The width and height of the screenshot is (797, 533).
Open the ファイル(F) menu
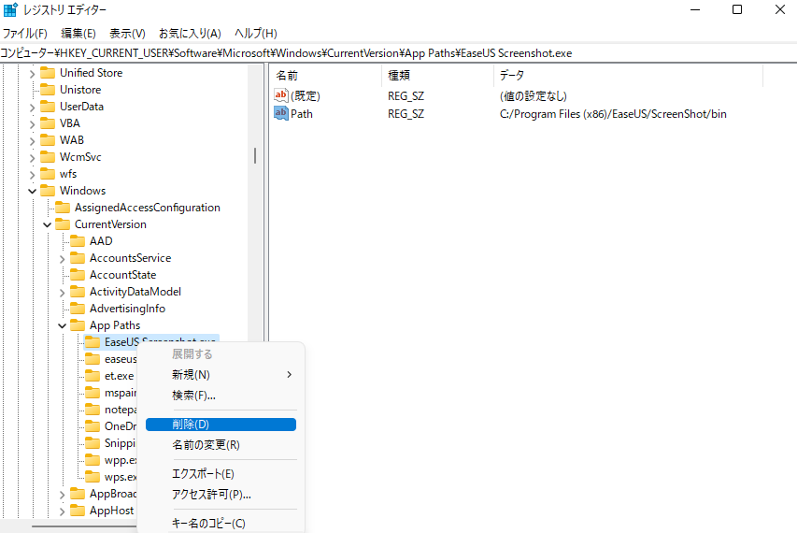pos(25,33)
